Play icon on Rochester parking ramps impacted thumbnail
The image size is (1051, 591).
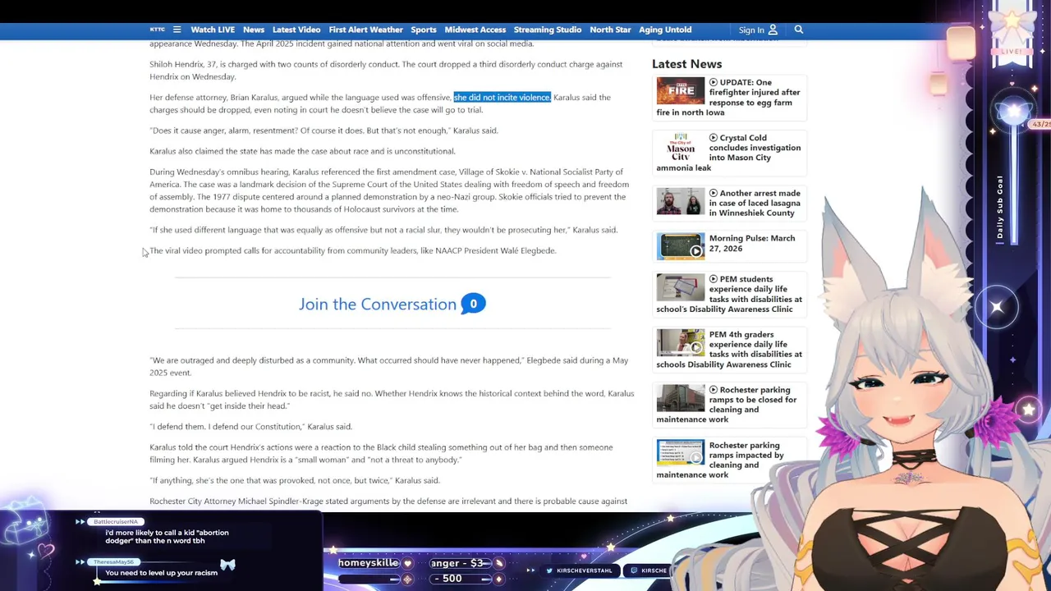pyautogui.click(x=695, y=458)
